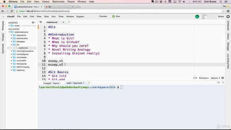Open Cloud9 Tools menu
The width and height of the screenshot is (231, 130).
(x=61, y=17)
